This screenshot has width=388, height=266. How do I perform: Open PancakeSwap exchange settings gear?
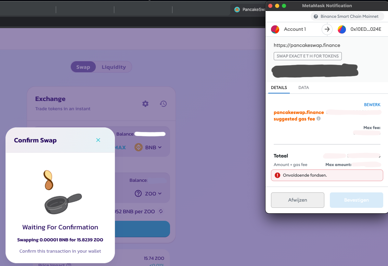[145, 104]
